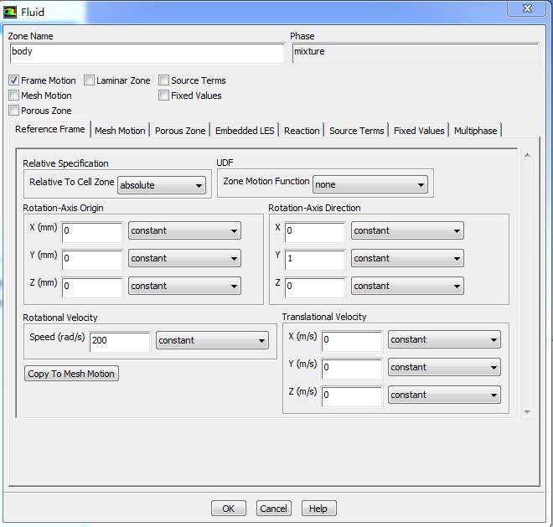Close the Fluid dialog window
This screenshot has height=527, width=553.
(x=527, y=8)
